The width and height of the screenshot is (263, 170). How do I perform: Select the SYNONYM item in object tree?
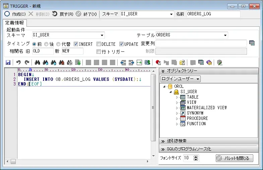click(195, 113)
